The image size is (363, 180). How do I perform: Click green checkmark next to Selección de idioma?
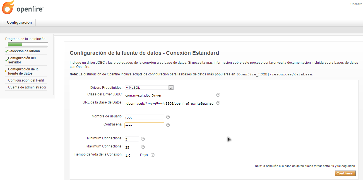[7, 51]
